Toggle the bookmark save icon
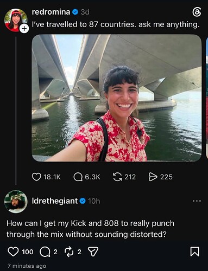208x271 pixels. coord(195,251)
